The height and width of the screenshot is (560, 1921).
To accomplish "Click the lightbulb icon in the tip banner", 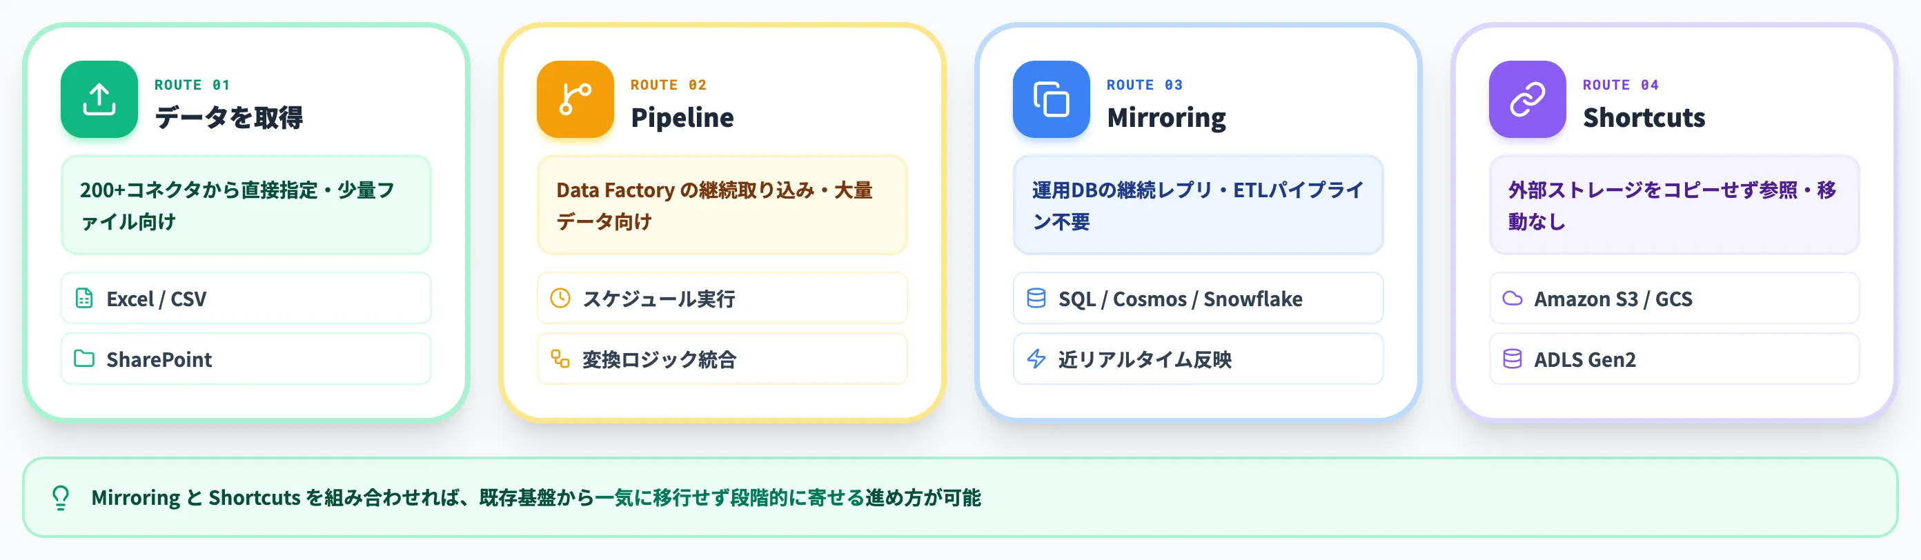I will (x=61, y=497).
